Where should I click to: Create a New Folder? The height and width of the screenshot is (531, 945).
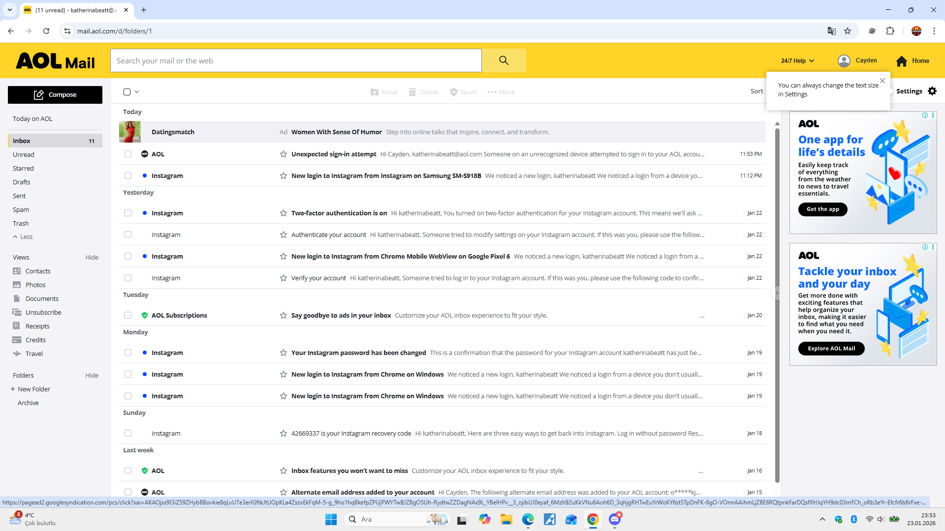pos(30,389)
